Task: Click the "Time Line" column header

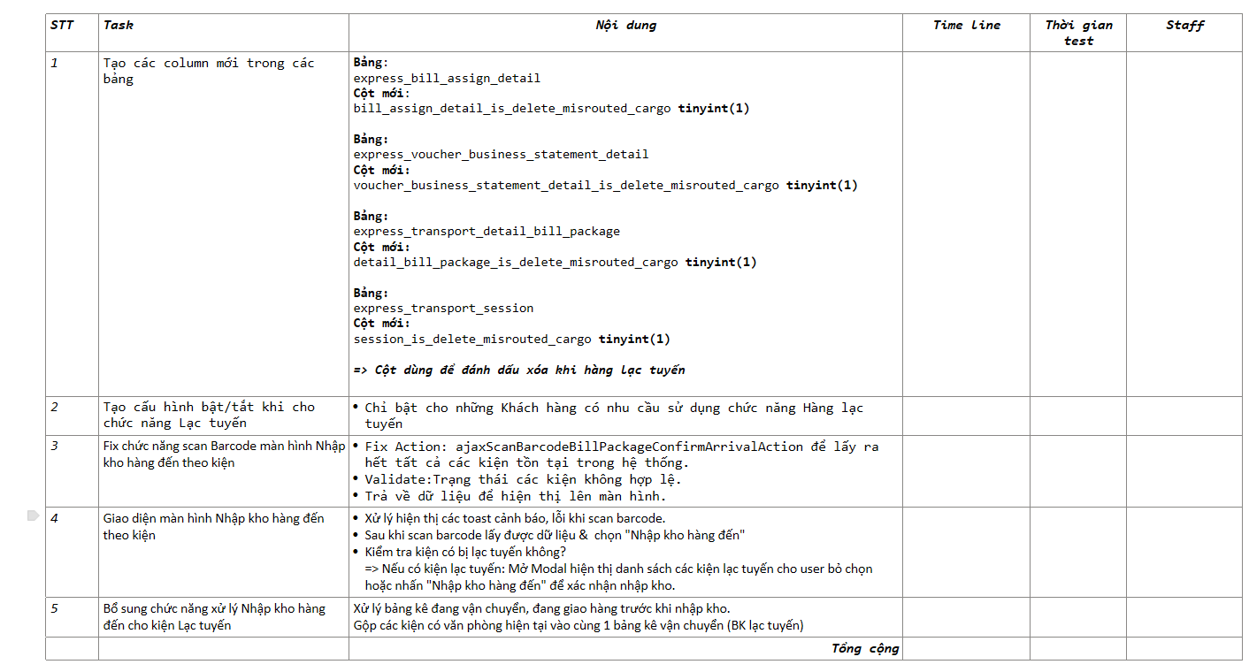Action: click(966, 25)
